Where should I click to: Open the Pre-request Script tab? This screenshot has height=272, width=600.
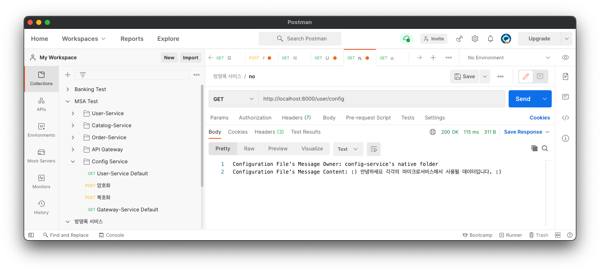point(369,118)
